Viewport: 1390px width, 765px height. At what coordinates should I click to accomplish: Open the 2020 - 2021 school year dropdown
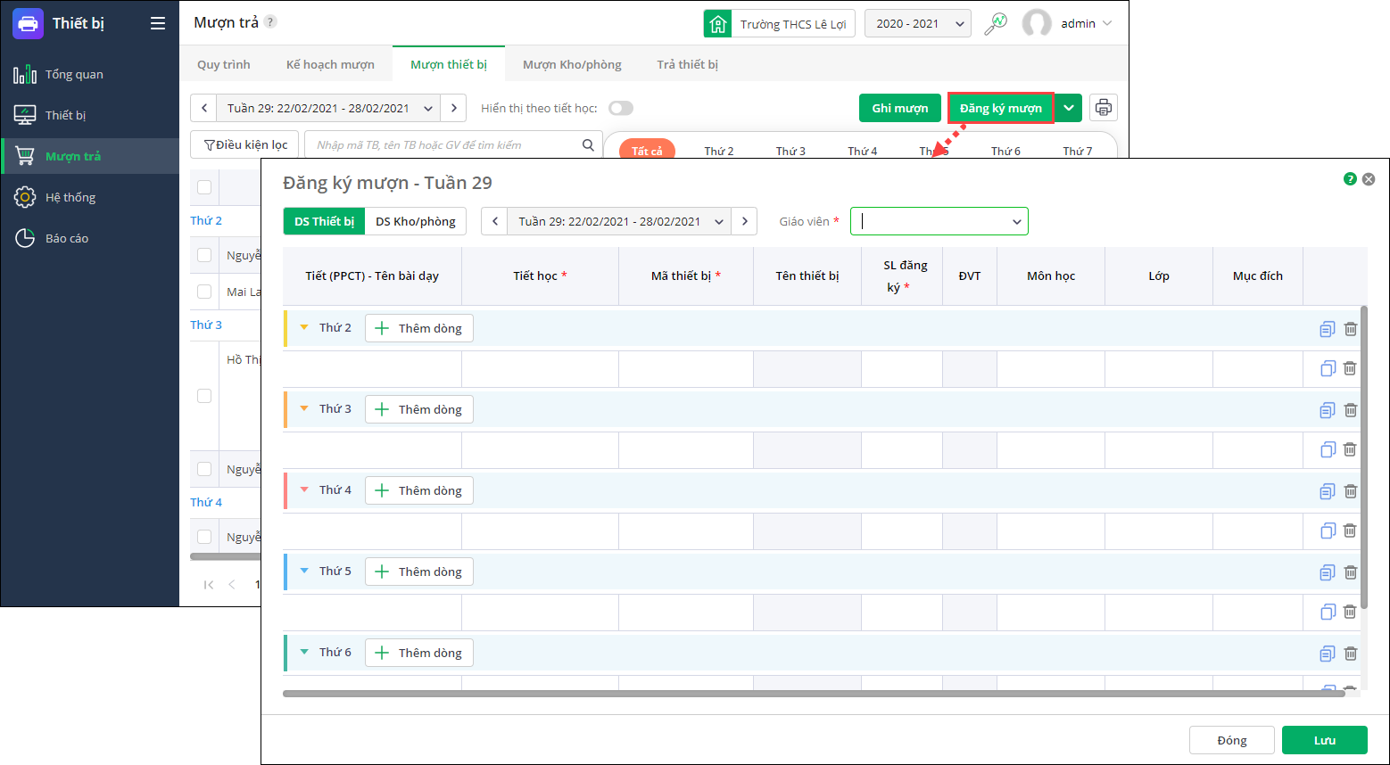point(918,24)
